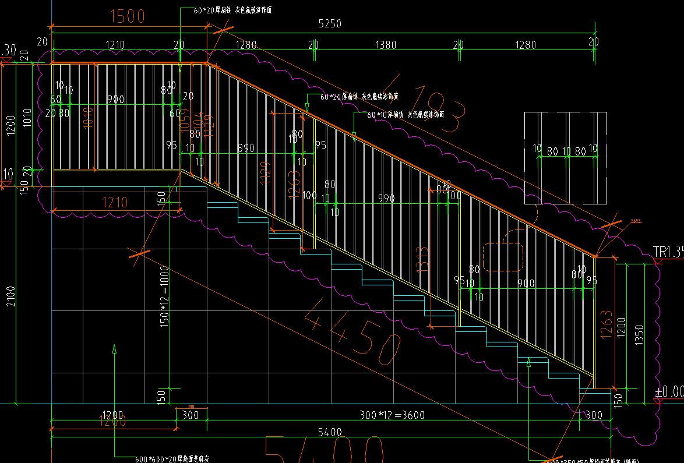Click the 60*10厚扁铁 material annotation
Image resolution: width=684 pixels, height=463 pixels.
(x=406, y=115)
